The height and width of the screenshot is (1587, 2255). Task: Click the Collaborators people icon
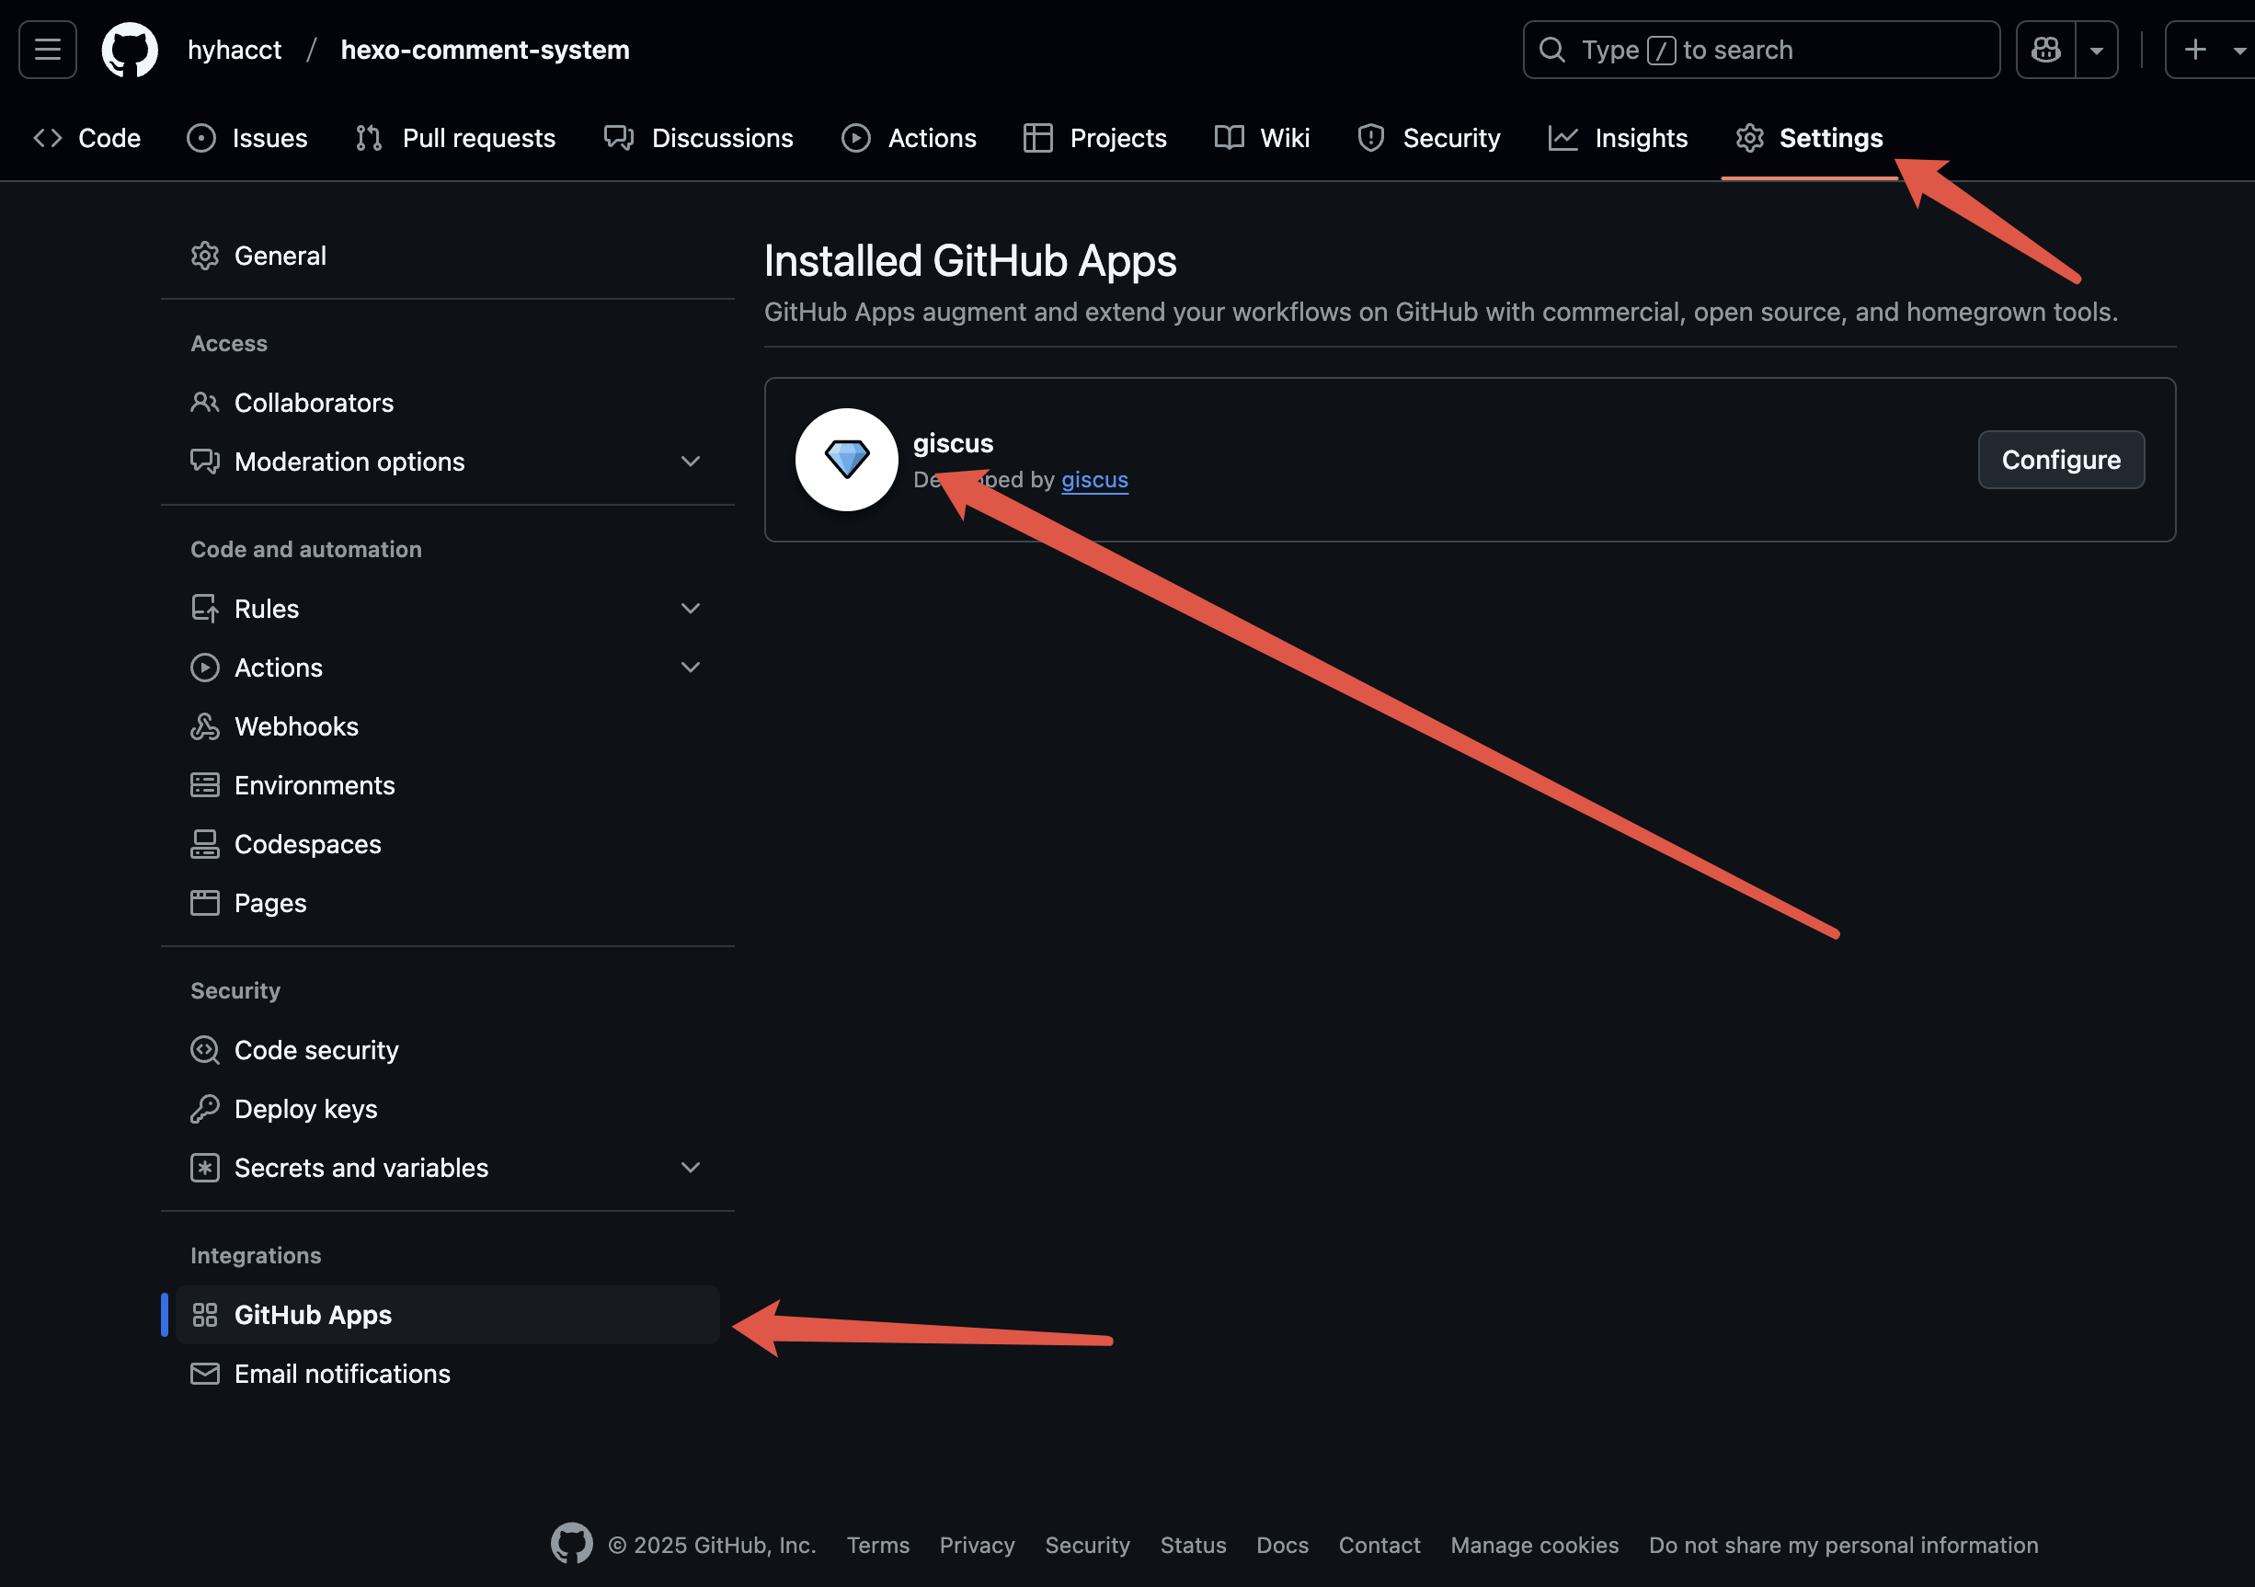click(x=204, y=403)
